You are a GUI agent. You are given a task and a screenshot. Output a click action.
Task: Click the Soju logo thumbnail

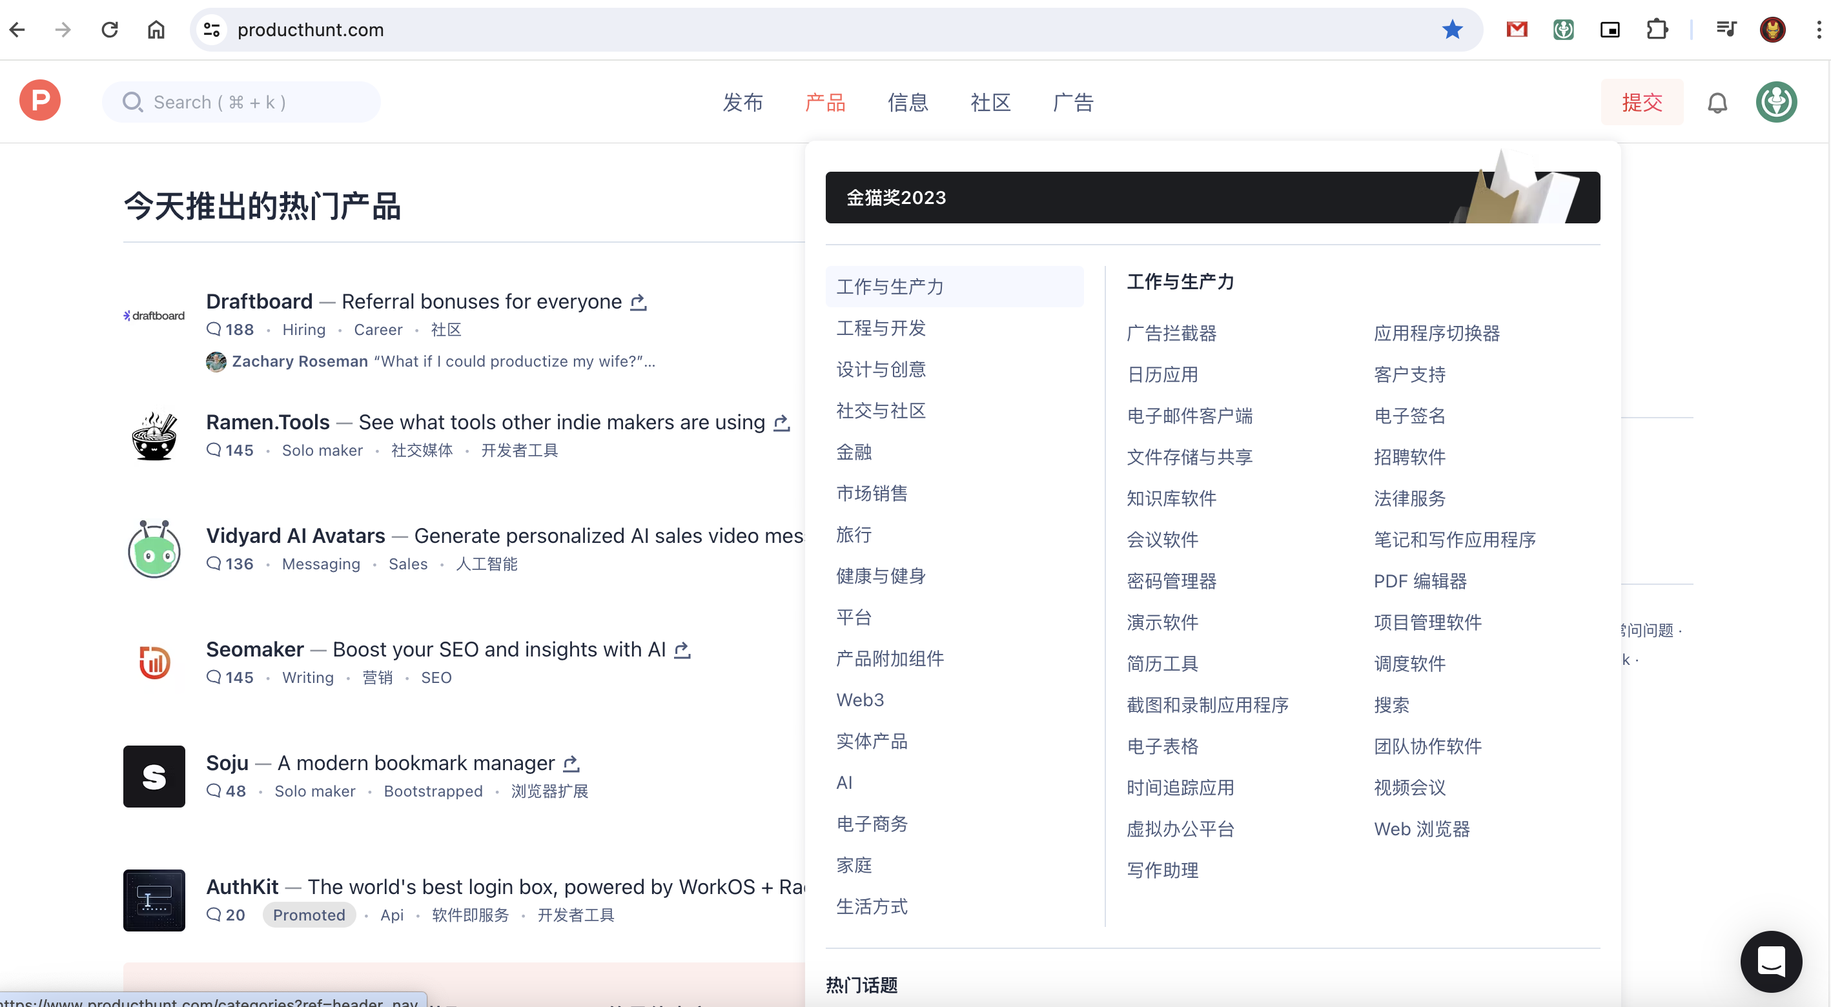(154, 776)
